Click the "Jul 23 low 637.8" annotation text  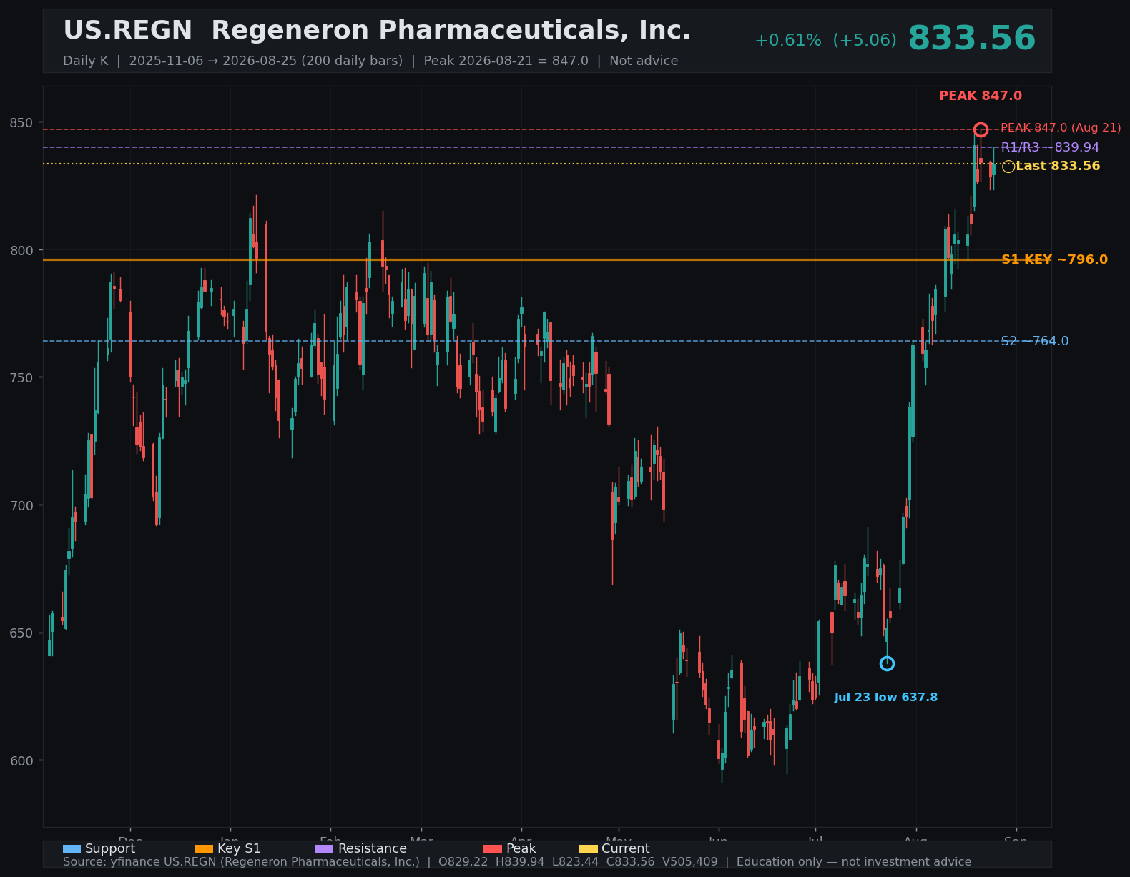tap(886, 698)
